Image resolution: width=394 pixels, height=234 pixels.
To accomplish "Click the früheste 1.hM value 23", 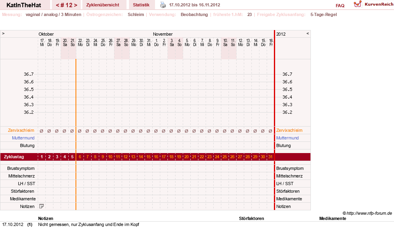I will click(x=249, y=14).
